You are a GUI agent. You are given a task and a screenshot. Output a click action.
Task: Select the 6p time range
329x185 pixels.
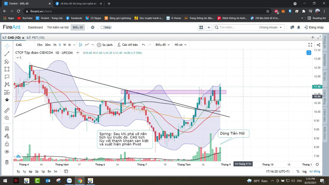pyautogui.click(x=30, y=172)
